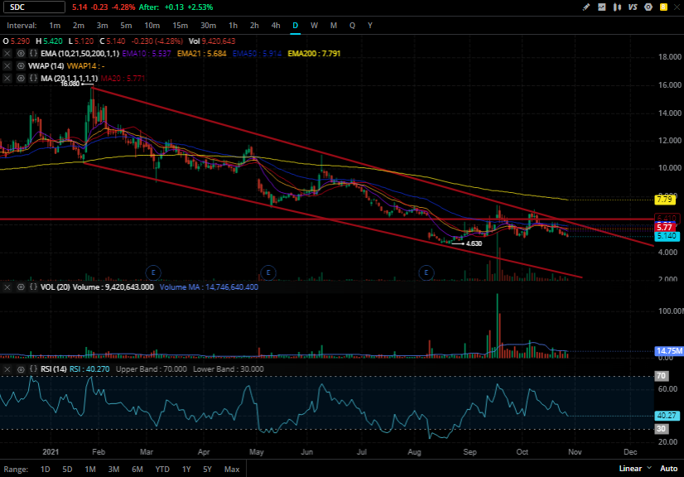684x477 pixels.
Task: Open the Linear scale dropdown
Action: 635,468
